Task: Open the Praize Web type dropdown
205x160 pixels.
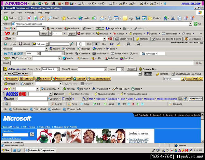Action: click(38, 54)
